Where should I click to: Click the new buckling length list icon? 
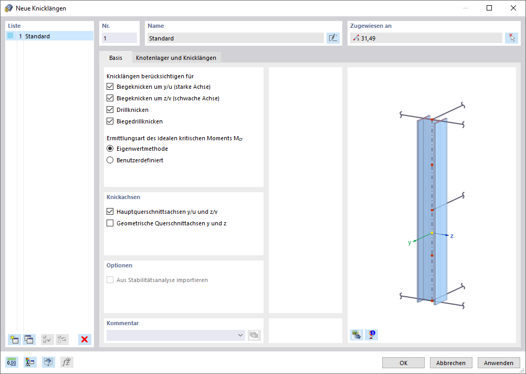(x=14, y=339)
